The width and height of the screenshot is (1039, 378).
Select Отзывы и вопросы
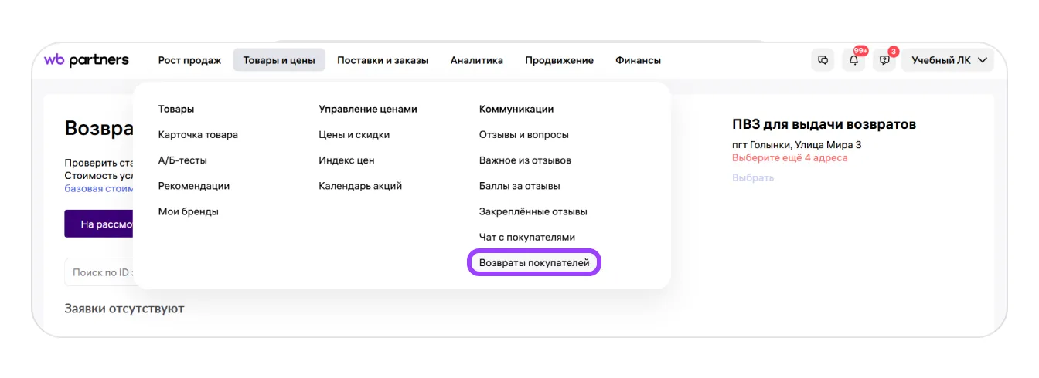[x=523, y=135]
